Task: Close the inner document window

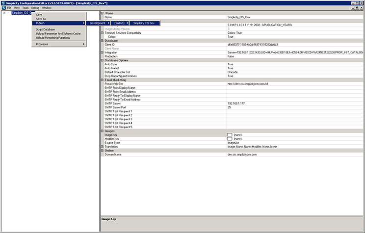Action: point(362,8)
